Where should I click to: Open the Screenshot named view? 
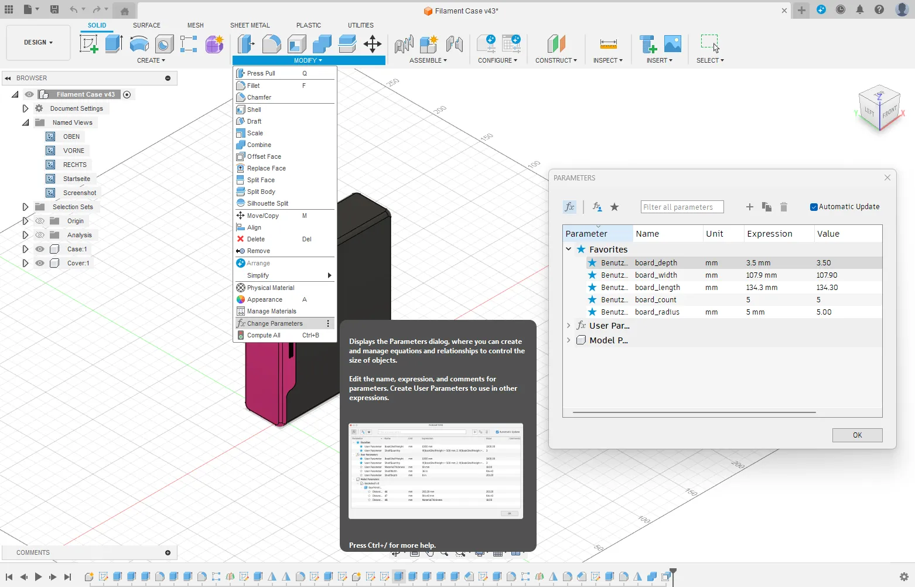coord(80,193)
